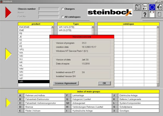The height and width of the screenshot is (116, 163).
Task: Click OK in Versionoverview dialog
Action: tap(104, 83)
